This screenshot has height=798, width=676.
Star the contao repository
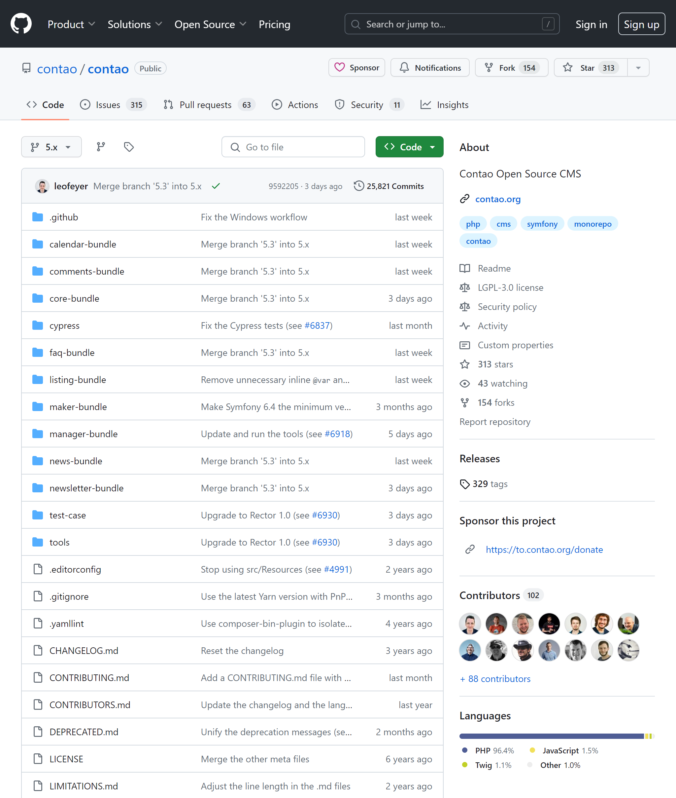click(x=591, y=68)
